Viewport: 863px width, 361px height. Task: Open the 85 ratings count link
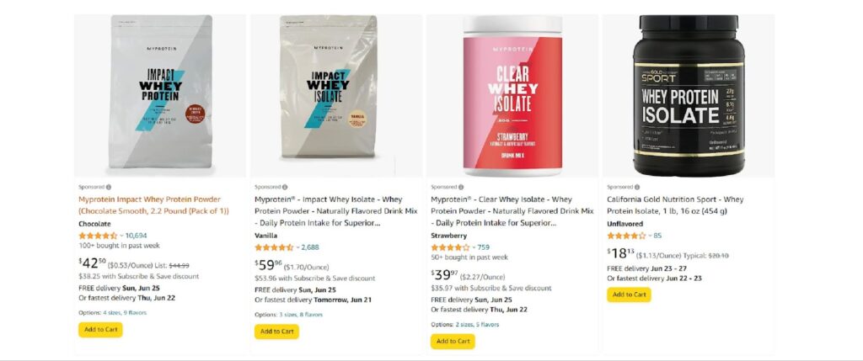pos(657,235)
